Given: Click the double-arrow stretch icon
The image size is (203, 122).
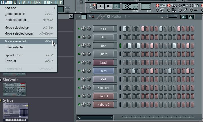Looking at the screenshot, I should (79, 17).
